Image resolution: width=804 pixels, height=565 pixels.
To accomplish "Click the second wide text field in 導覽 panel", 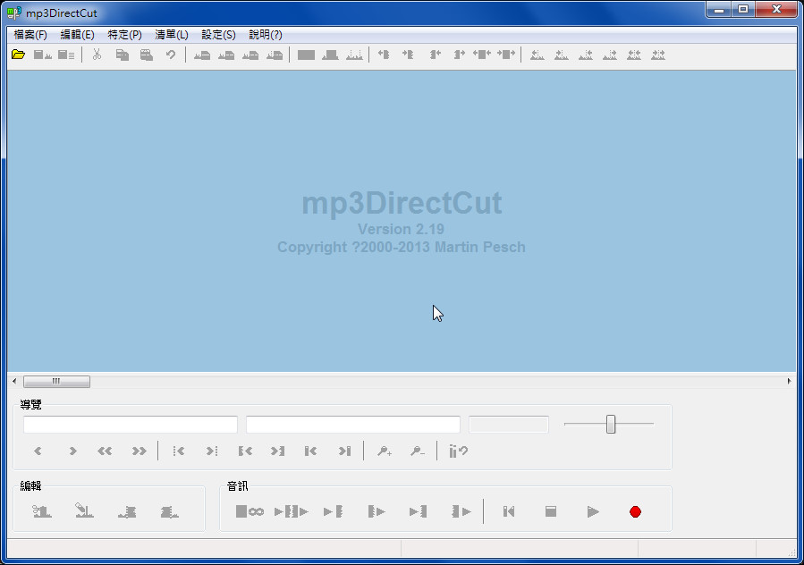I will tap(353, 425).
